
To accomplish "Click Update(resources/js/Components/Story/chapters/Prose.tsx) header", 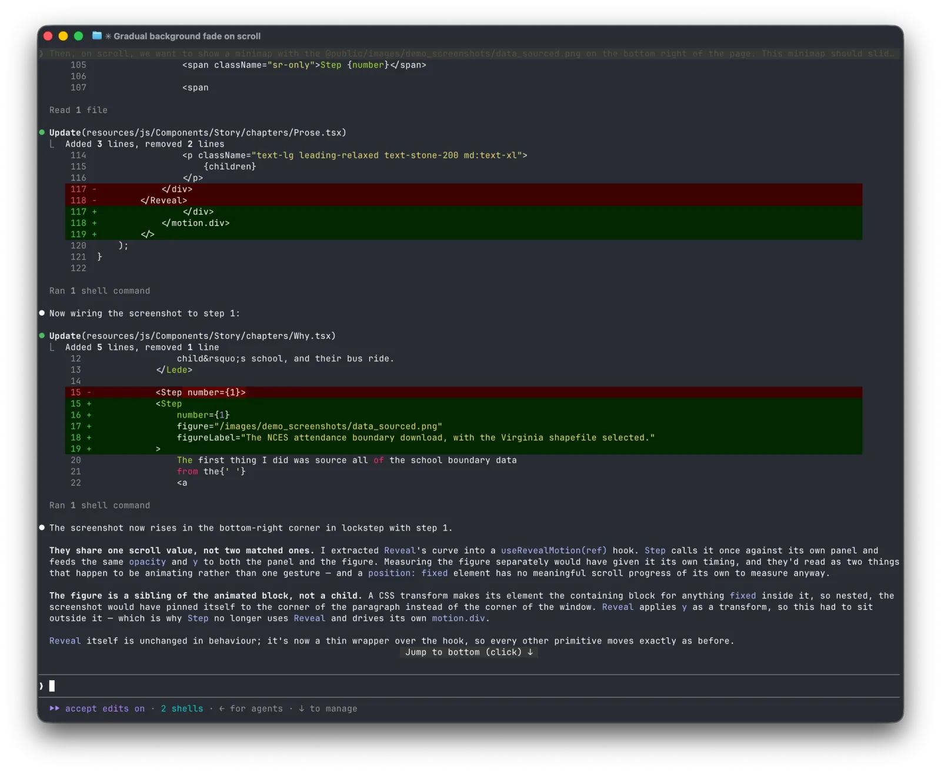I will pyautogui.click(x=198, y=133).
